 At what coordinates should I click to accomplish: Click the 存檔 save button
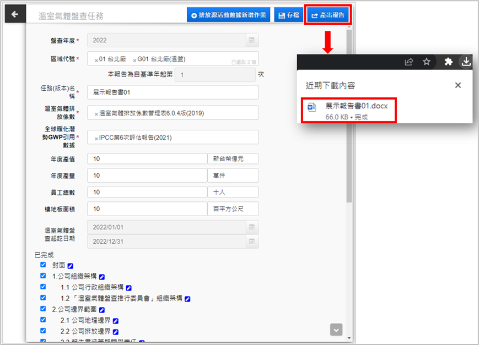[x=288, y=15]
